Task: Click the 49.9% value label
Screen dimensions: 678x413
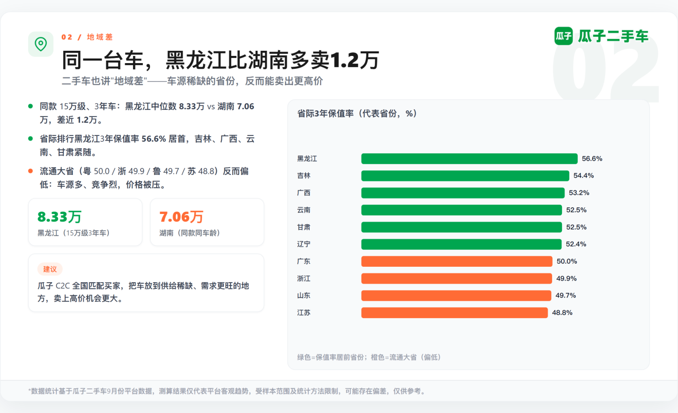Action: [567, 279]
